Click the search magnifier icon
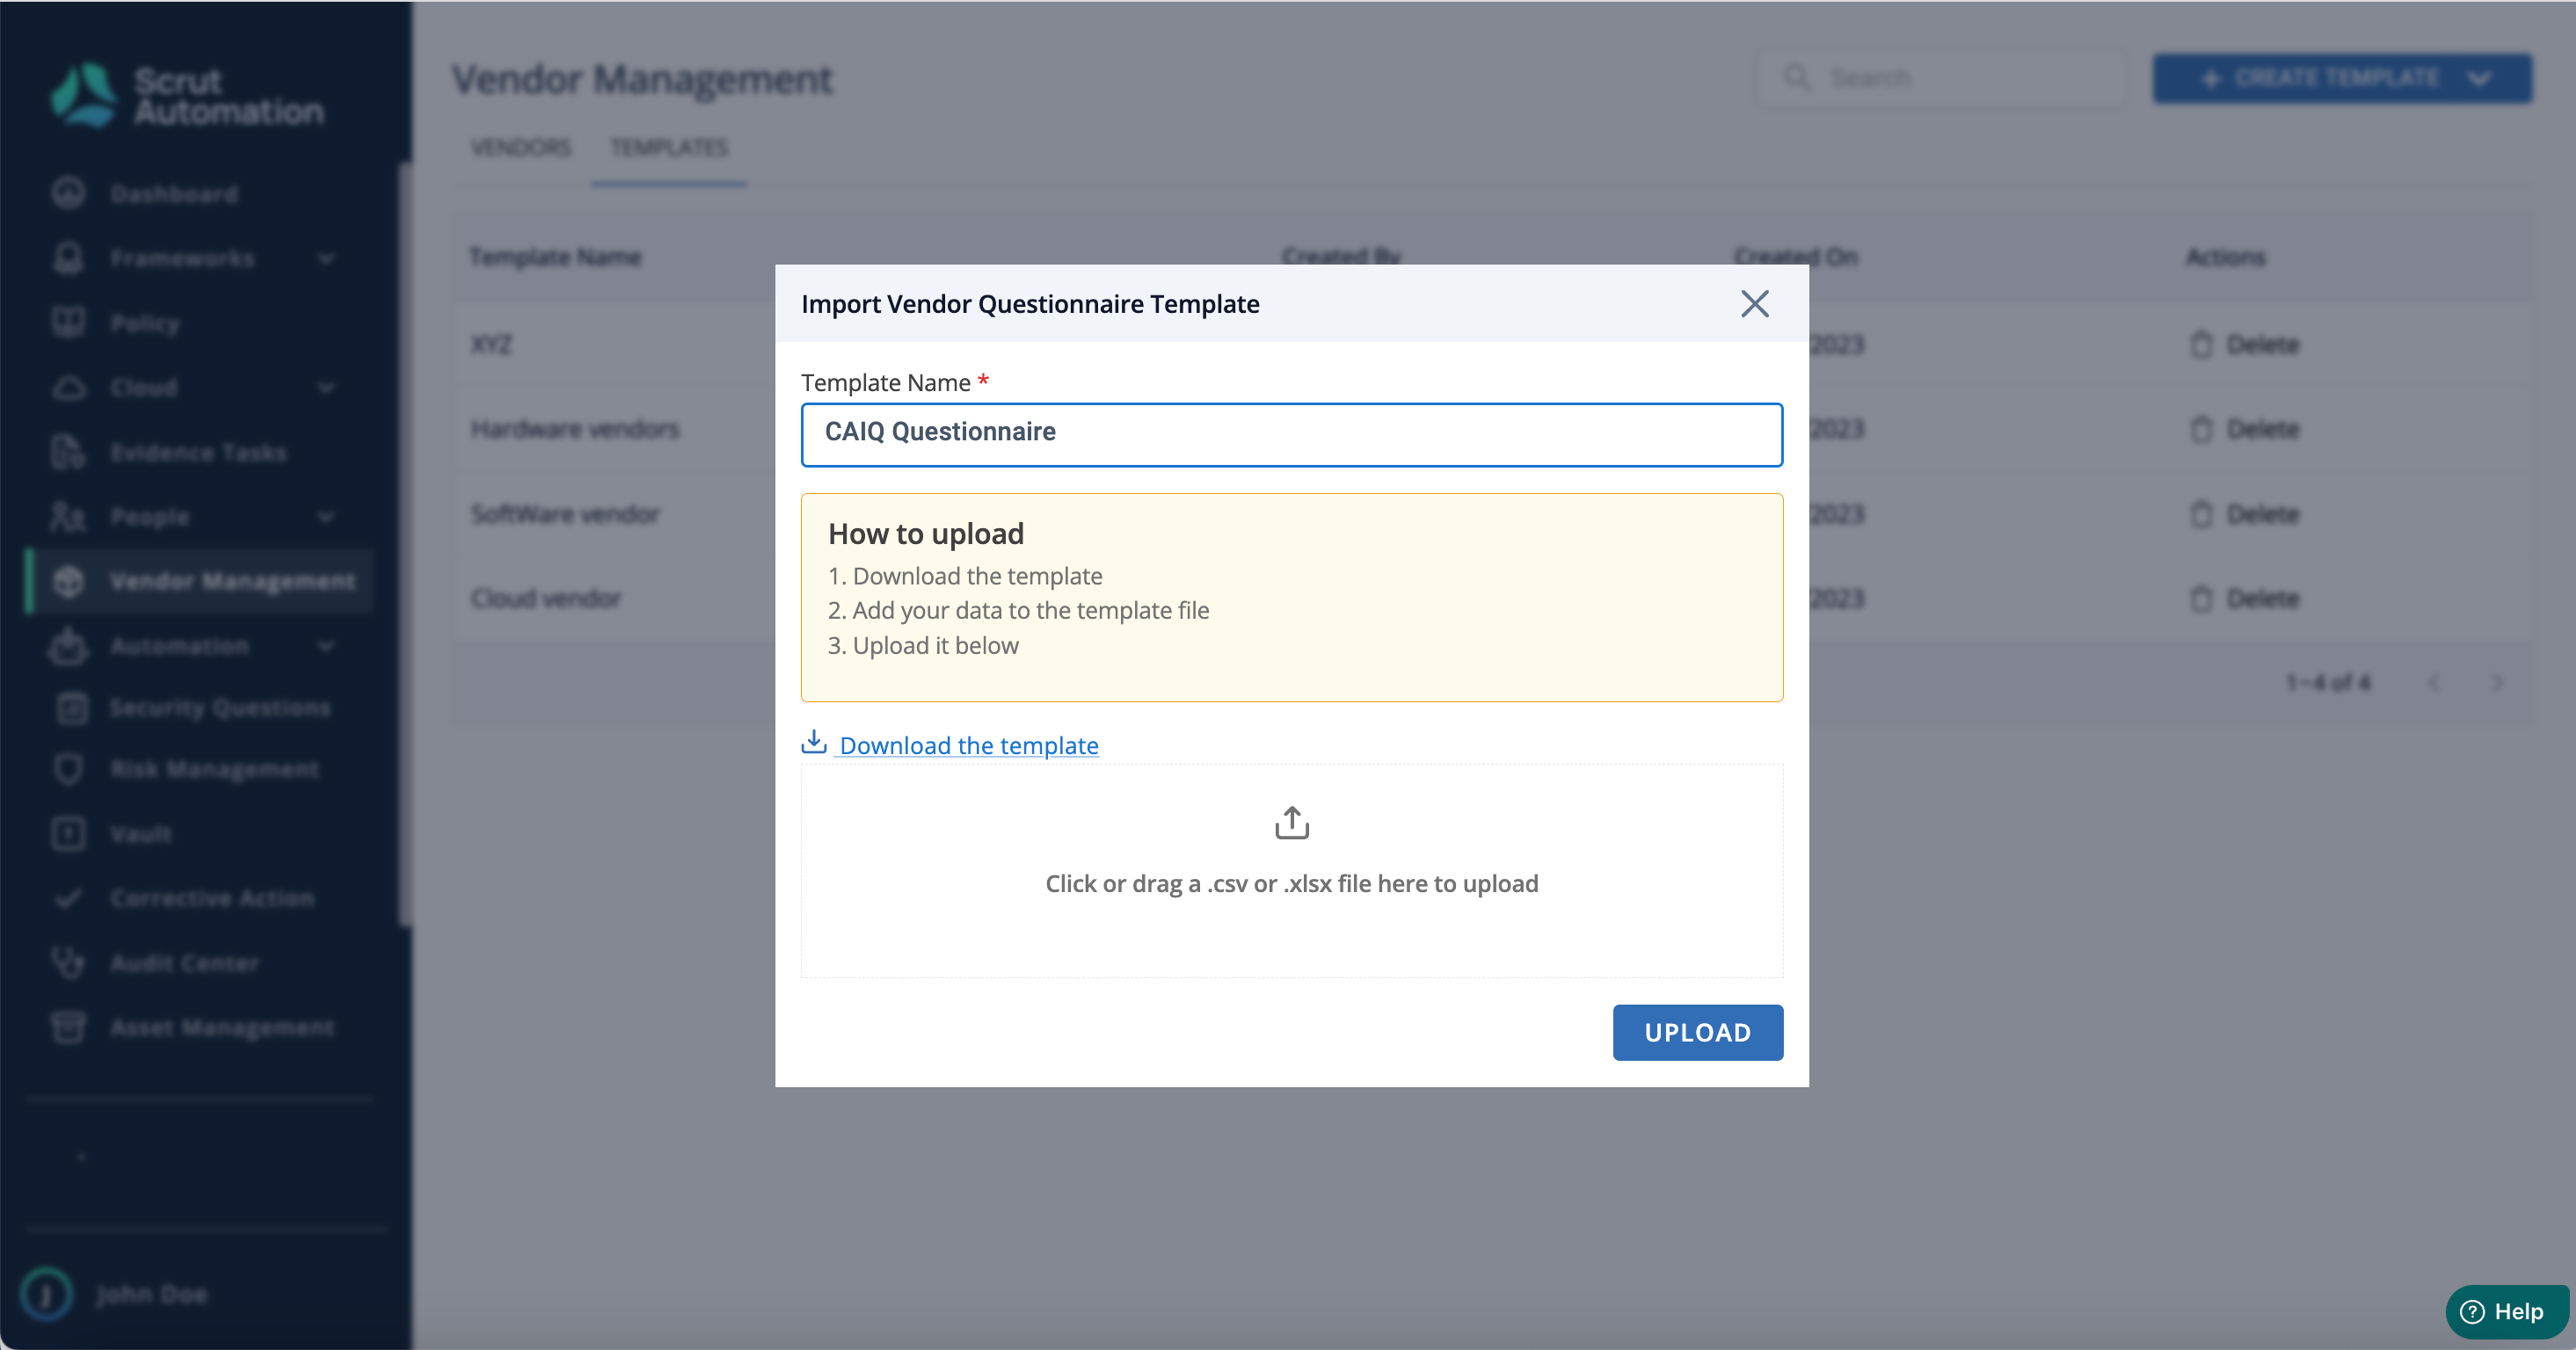The height and width of the screenshot is (1350, 2576). click(1797, 77)
